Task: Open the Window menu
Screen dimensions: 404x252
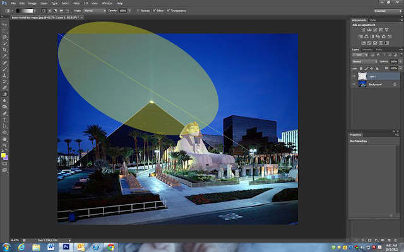Action: point(107,3)
